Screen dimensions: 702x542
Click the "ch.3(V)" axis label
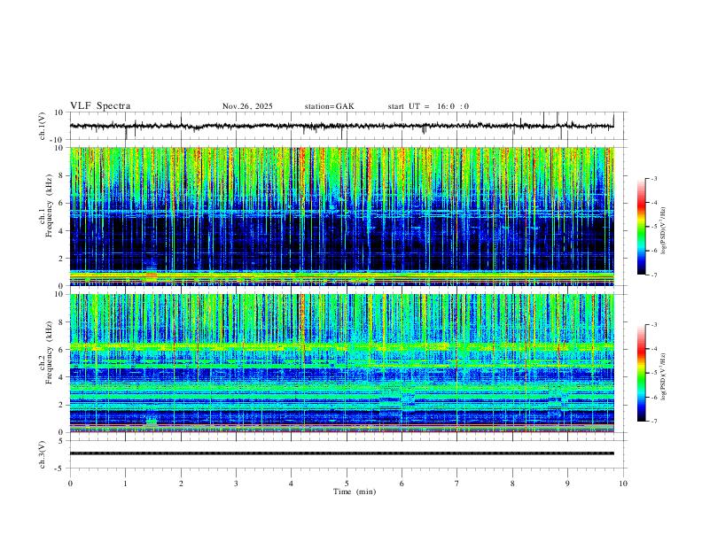point(43,454)
